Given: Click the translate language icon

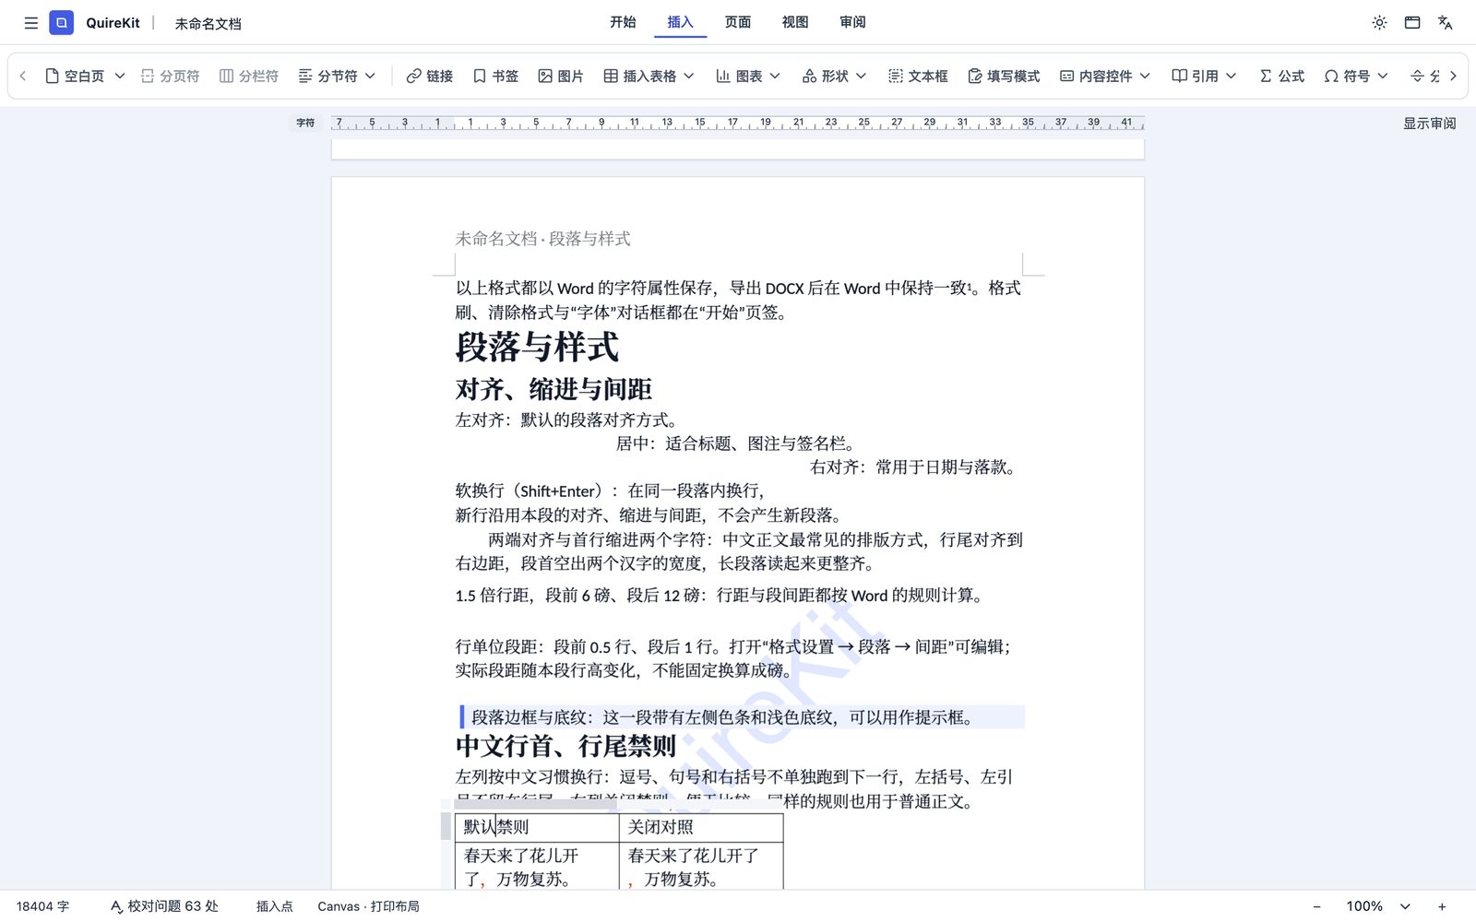Looking at the screenshot, I should click(1446, 23).
